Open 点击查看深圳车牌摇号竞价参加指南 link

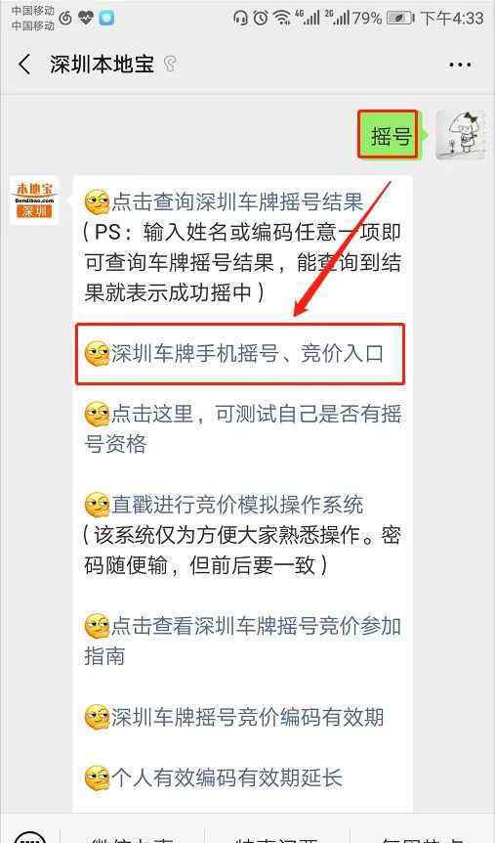pos(243,641)
